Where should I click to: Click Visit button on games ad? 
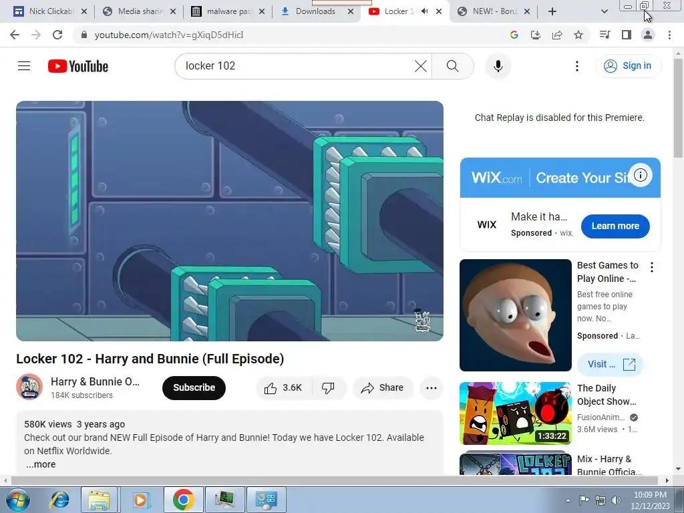coord(610,364)
